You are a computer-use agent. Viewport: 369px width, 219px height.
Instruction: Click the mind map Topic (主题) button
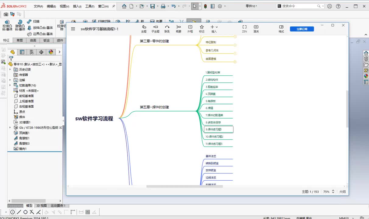click(x=144, y=29)
